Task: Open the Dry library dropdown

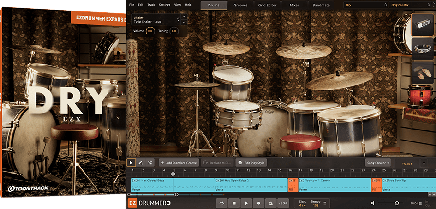Action: (365, 5)
